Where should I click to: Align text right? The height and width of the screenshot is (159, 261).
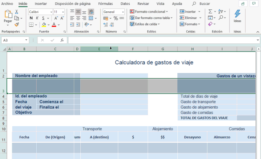(84, 18)
